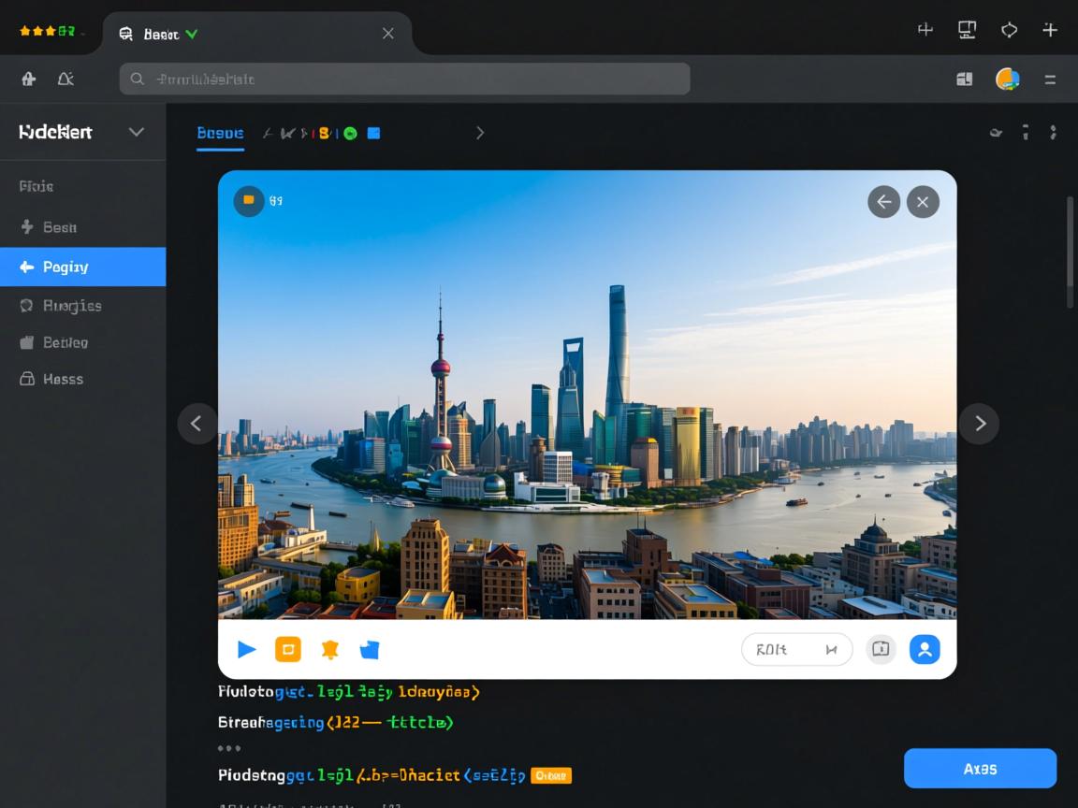Switch to the Besoe tab
This screenshot has width=1078, height=808.
(x=220, y=133)
